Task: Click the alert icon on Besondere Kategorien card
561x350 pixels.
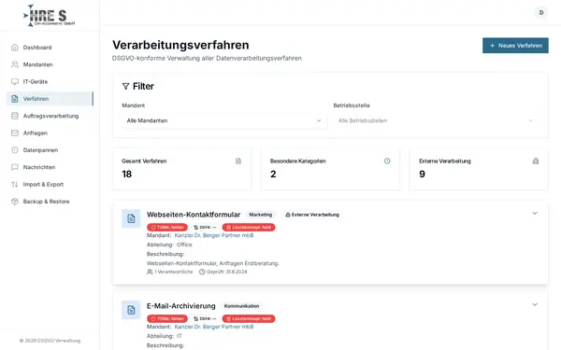Action: tap(387, 161)
